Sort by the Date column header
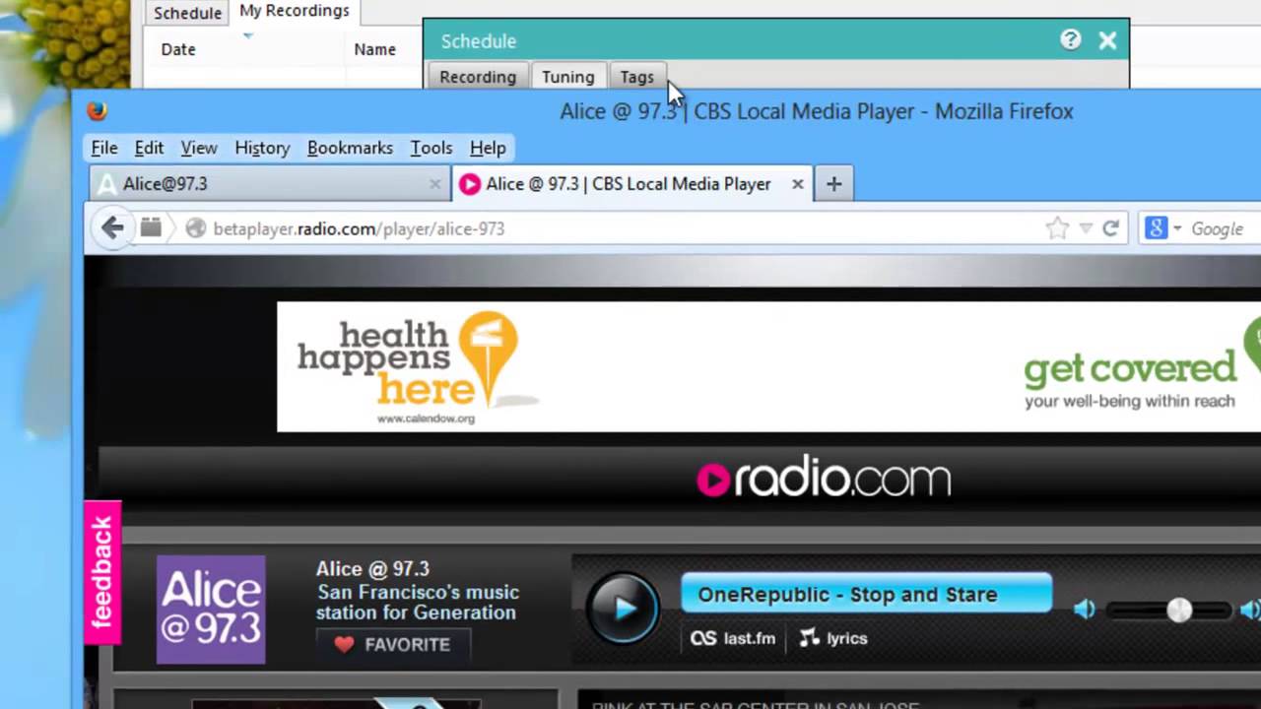Image resolution: width=1261 pixels, height=709 pixels. tap(178, 49)
